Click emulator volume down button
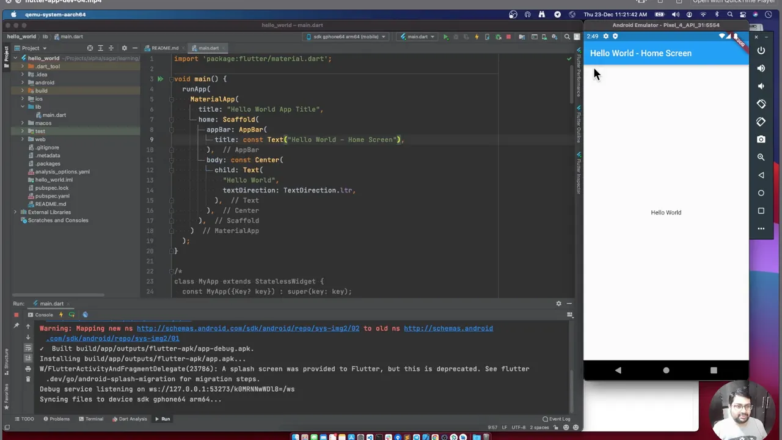This screenshot has height=440, width=782. pos(761,86)
